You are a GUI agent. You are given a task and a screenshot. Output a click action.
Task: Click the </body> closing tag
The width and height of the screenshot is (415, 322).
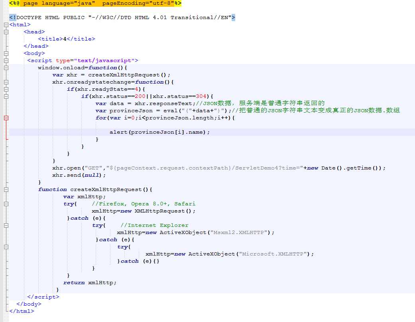29,304
